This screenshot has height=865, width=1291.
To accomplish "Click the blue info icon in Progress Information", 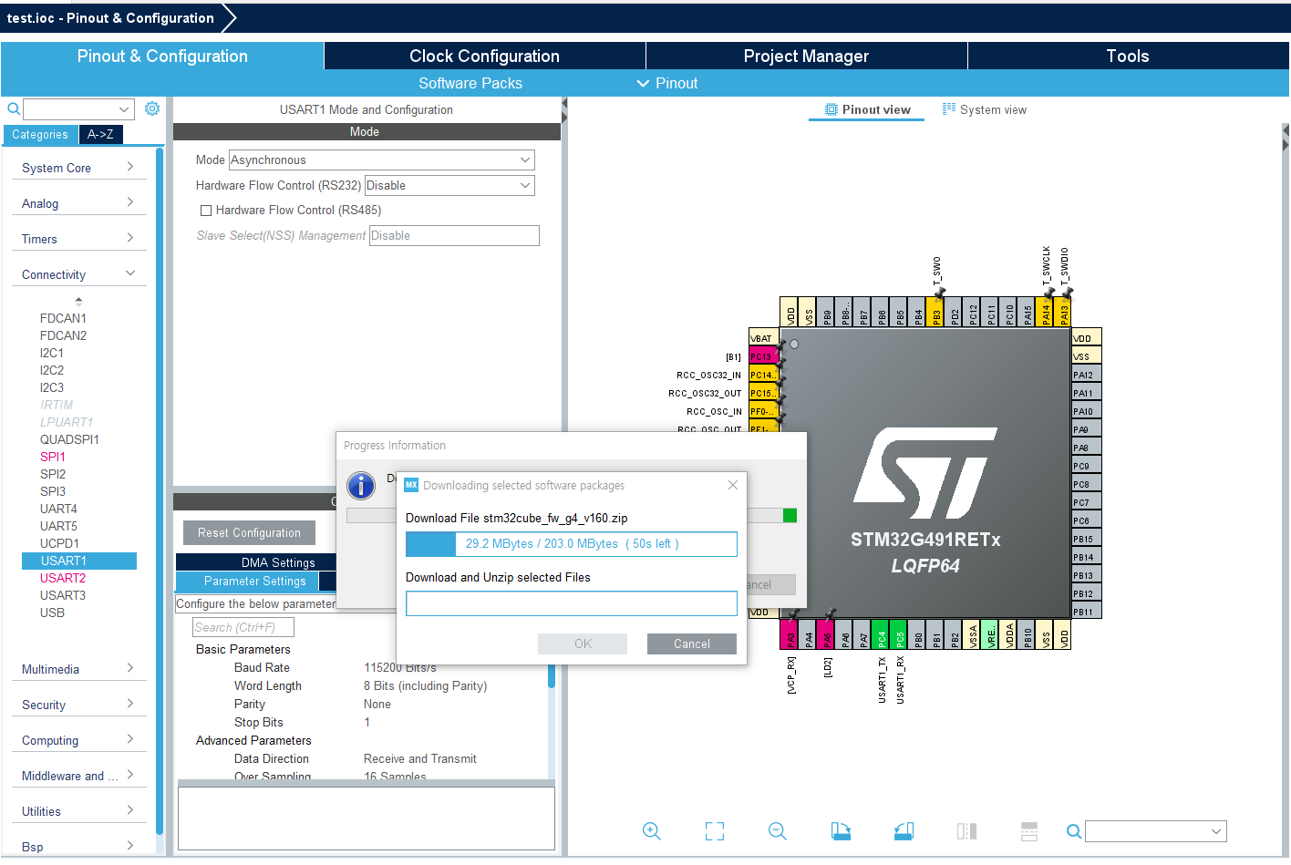I will point(361,485).
